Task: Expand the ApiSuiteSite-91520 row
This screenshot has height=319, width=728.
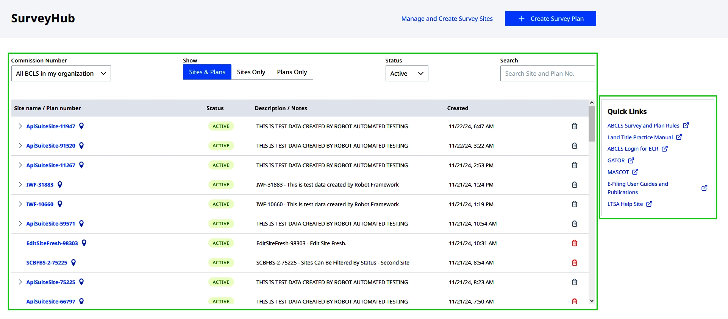Action: pos(20,146)
